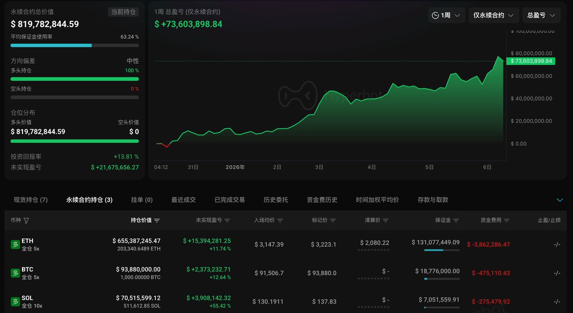Click the 未实现盈亏 value +21,675,656.27
573x313 pixels.
pos(115,167)
